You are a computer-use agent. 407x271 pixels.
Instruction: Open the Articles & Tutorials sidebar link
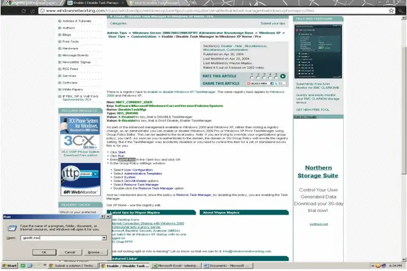(77, 21)
